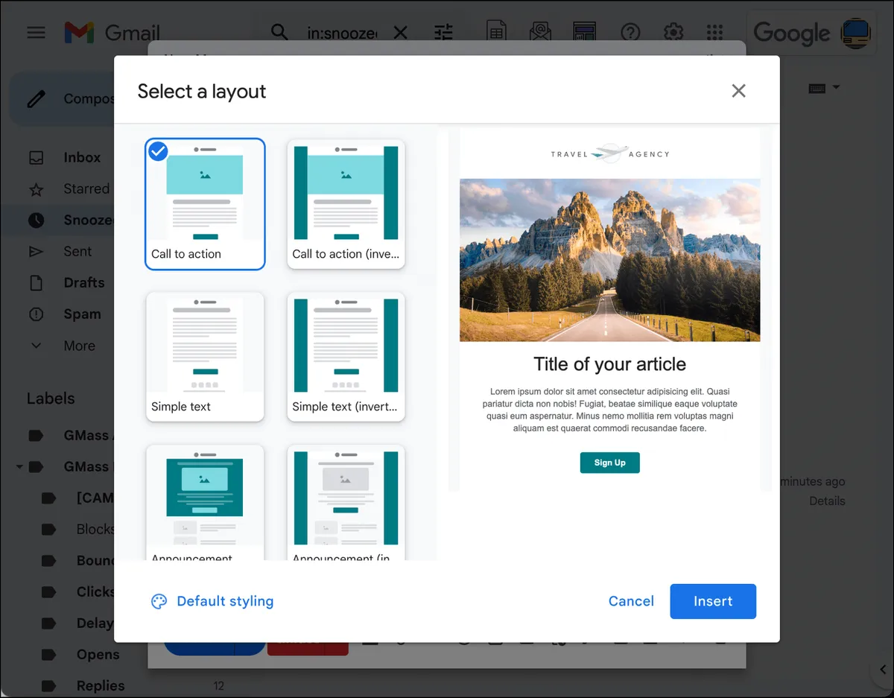Open Gmail support help icon
The height and width of the screenshot is (698, 894).
tap(630, 32)
